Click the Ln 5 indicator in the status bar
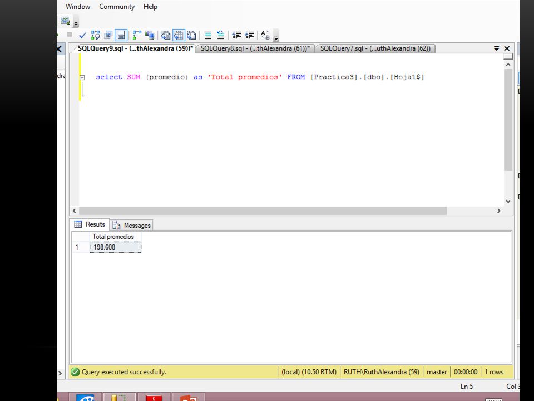 (x=467, y=387)
